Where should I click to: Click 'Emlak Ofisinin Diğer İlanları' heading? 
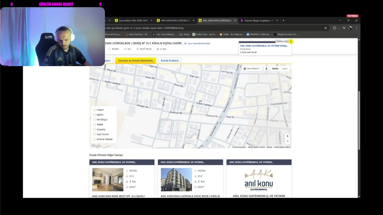pos(106,155)
